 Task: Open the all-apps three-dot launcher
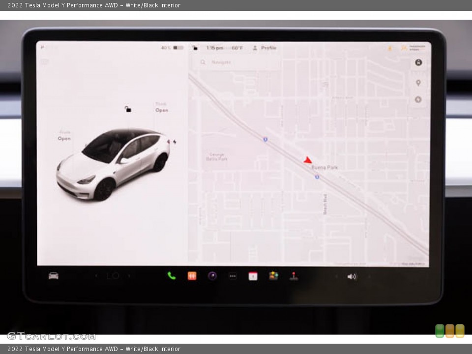(233, 276)
